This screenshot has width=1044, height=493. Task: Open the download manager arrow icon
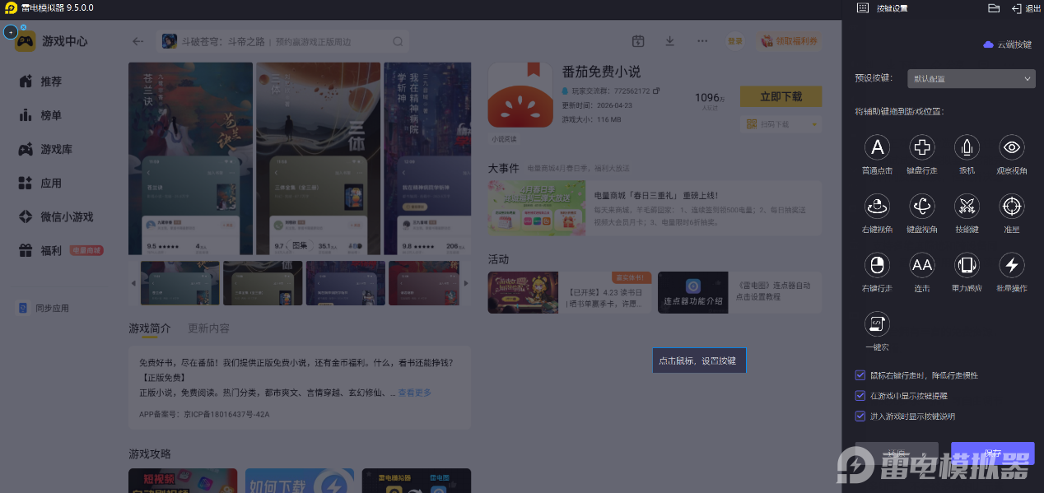coord(670,41)
